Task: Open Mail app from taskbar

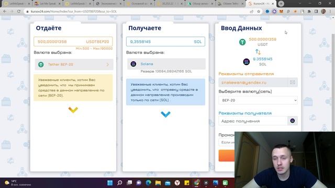Action: click(167, 183)
